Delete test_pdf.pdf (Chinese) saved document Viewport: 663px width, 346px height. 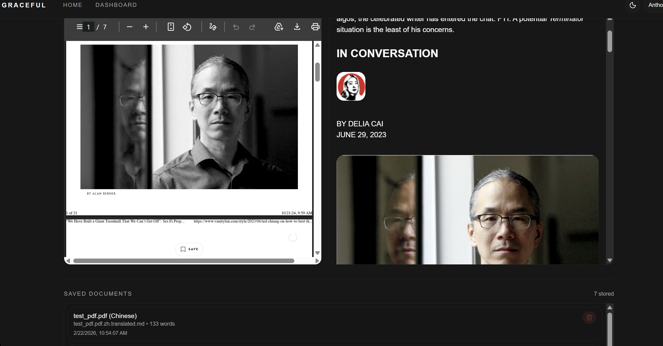[x=589, y=318]
